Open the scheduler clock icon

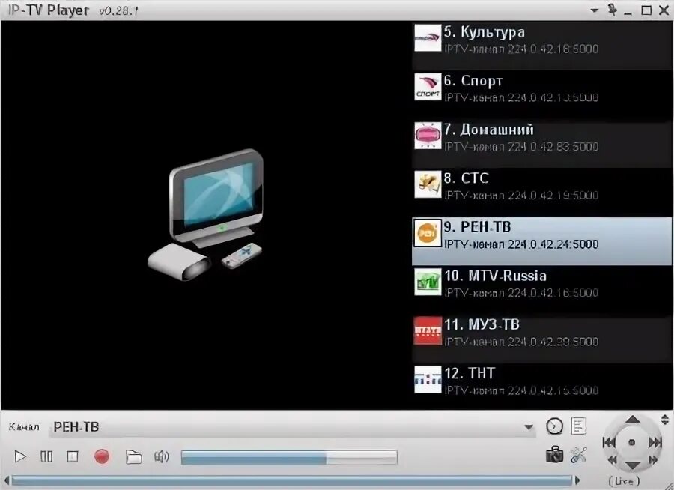pos(554,426)
